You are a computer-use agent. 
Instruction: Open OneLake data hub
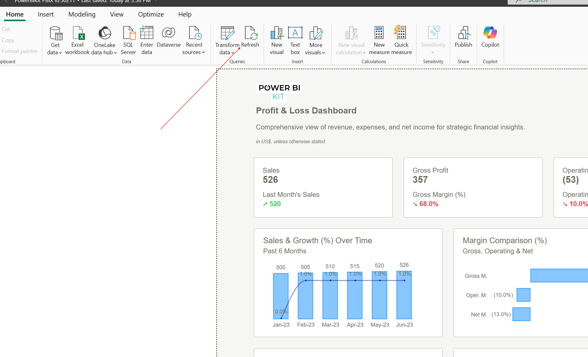tap(105, 40)
